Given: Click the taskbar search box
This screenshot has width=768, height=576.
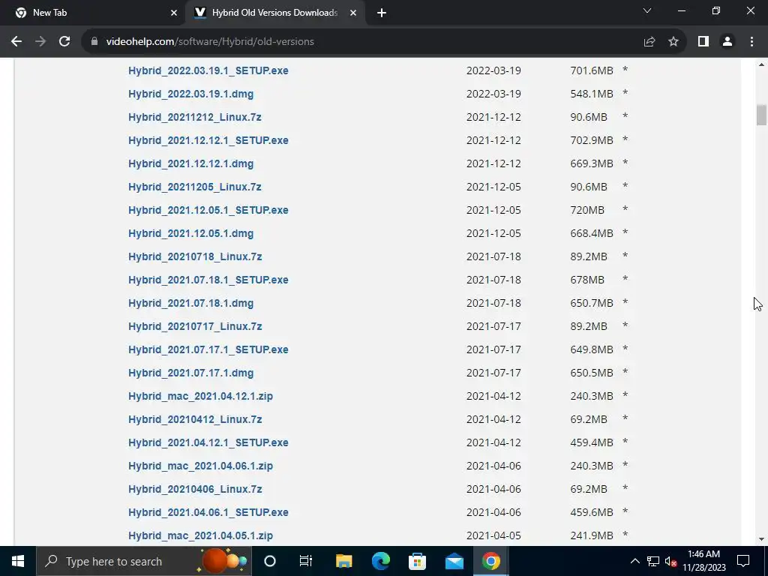Looking at the screenshot, I should pyautogui.click(x=144, y=561).
